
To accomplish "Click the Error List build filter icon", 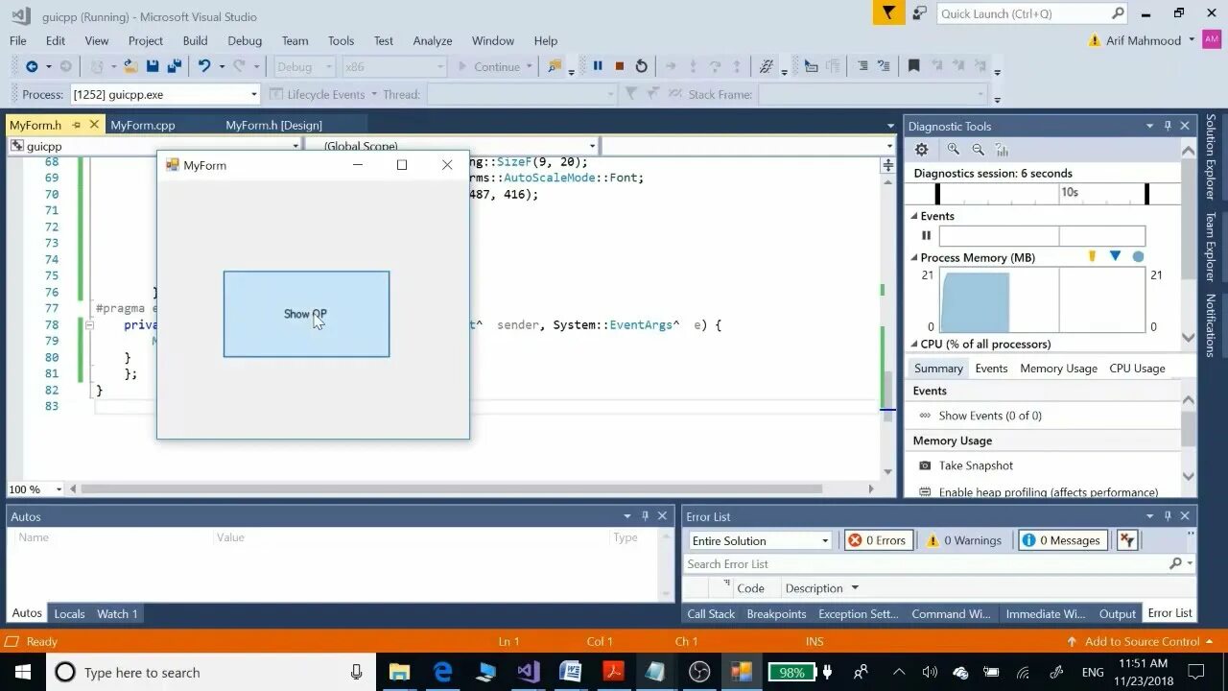I will click(x=1127, y=540).
